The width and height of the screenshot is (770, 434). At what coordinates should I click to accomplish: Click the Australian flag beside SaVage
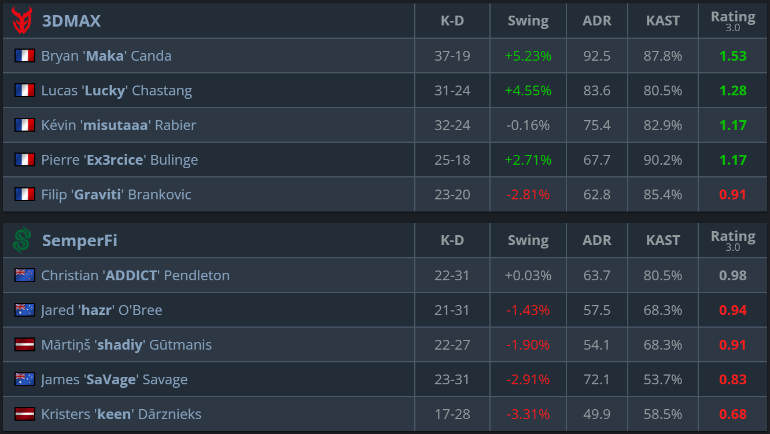25,379
